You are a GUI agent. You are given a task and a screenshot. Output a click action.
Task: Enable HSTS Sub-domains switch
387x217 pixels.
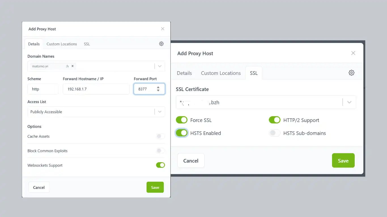275,133
